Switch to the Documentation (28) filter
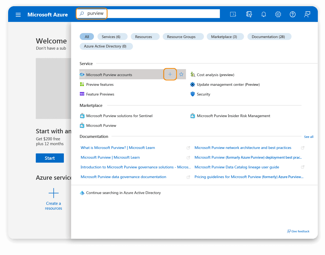 pos(269,36)
